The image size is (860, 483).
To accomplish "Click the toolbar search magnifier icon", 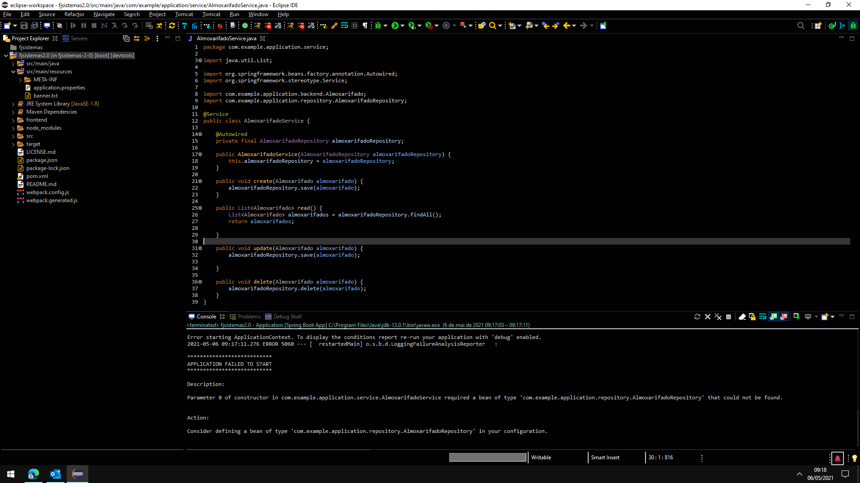I will point(493,25).
